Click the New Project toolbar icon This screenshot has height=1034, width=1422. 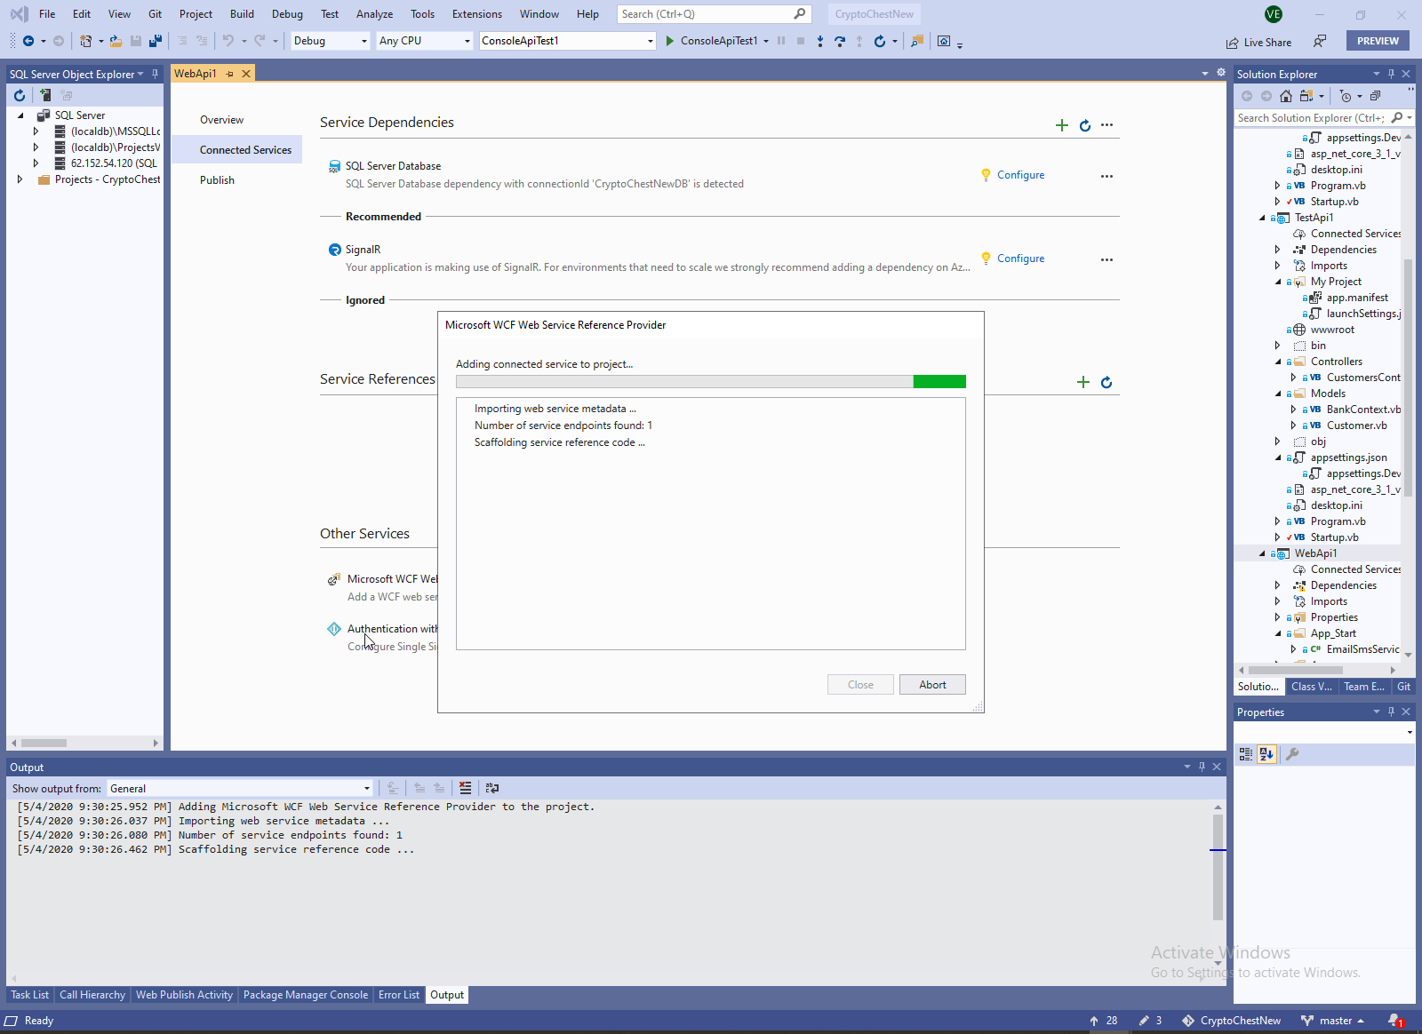pos(85,41)
